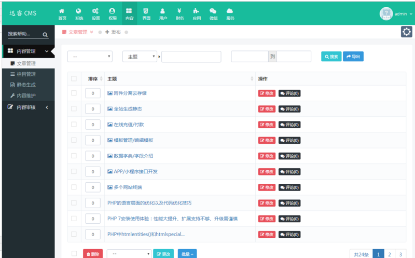Viewport: 415px width, 258px height.
Task: Open the 批量 batch dropdown button
Action: (x=187, y=254)
